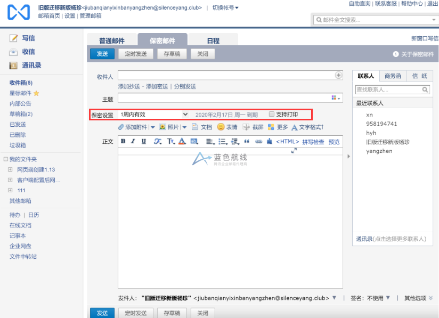
Task: Collapse the contacts side panel arrow
Action: click(348, 157)
